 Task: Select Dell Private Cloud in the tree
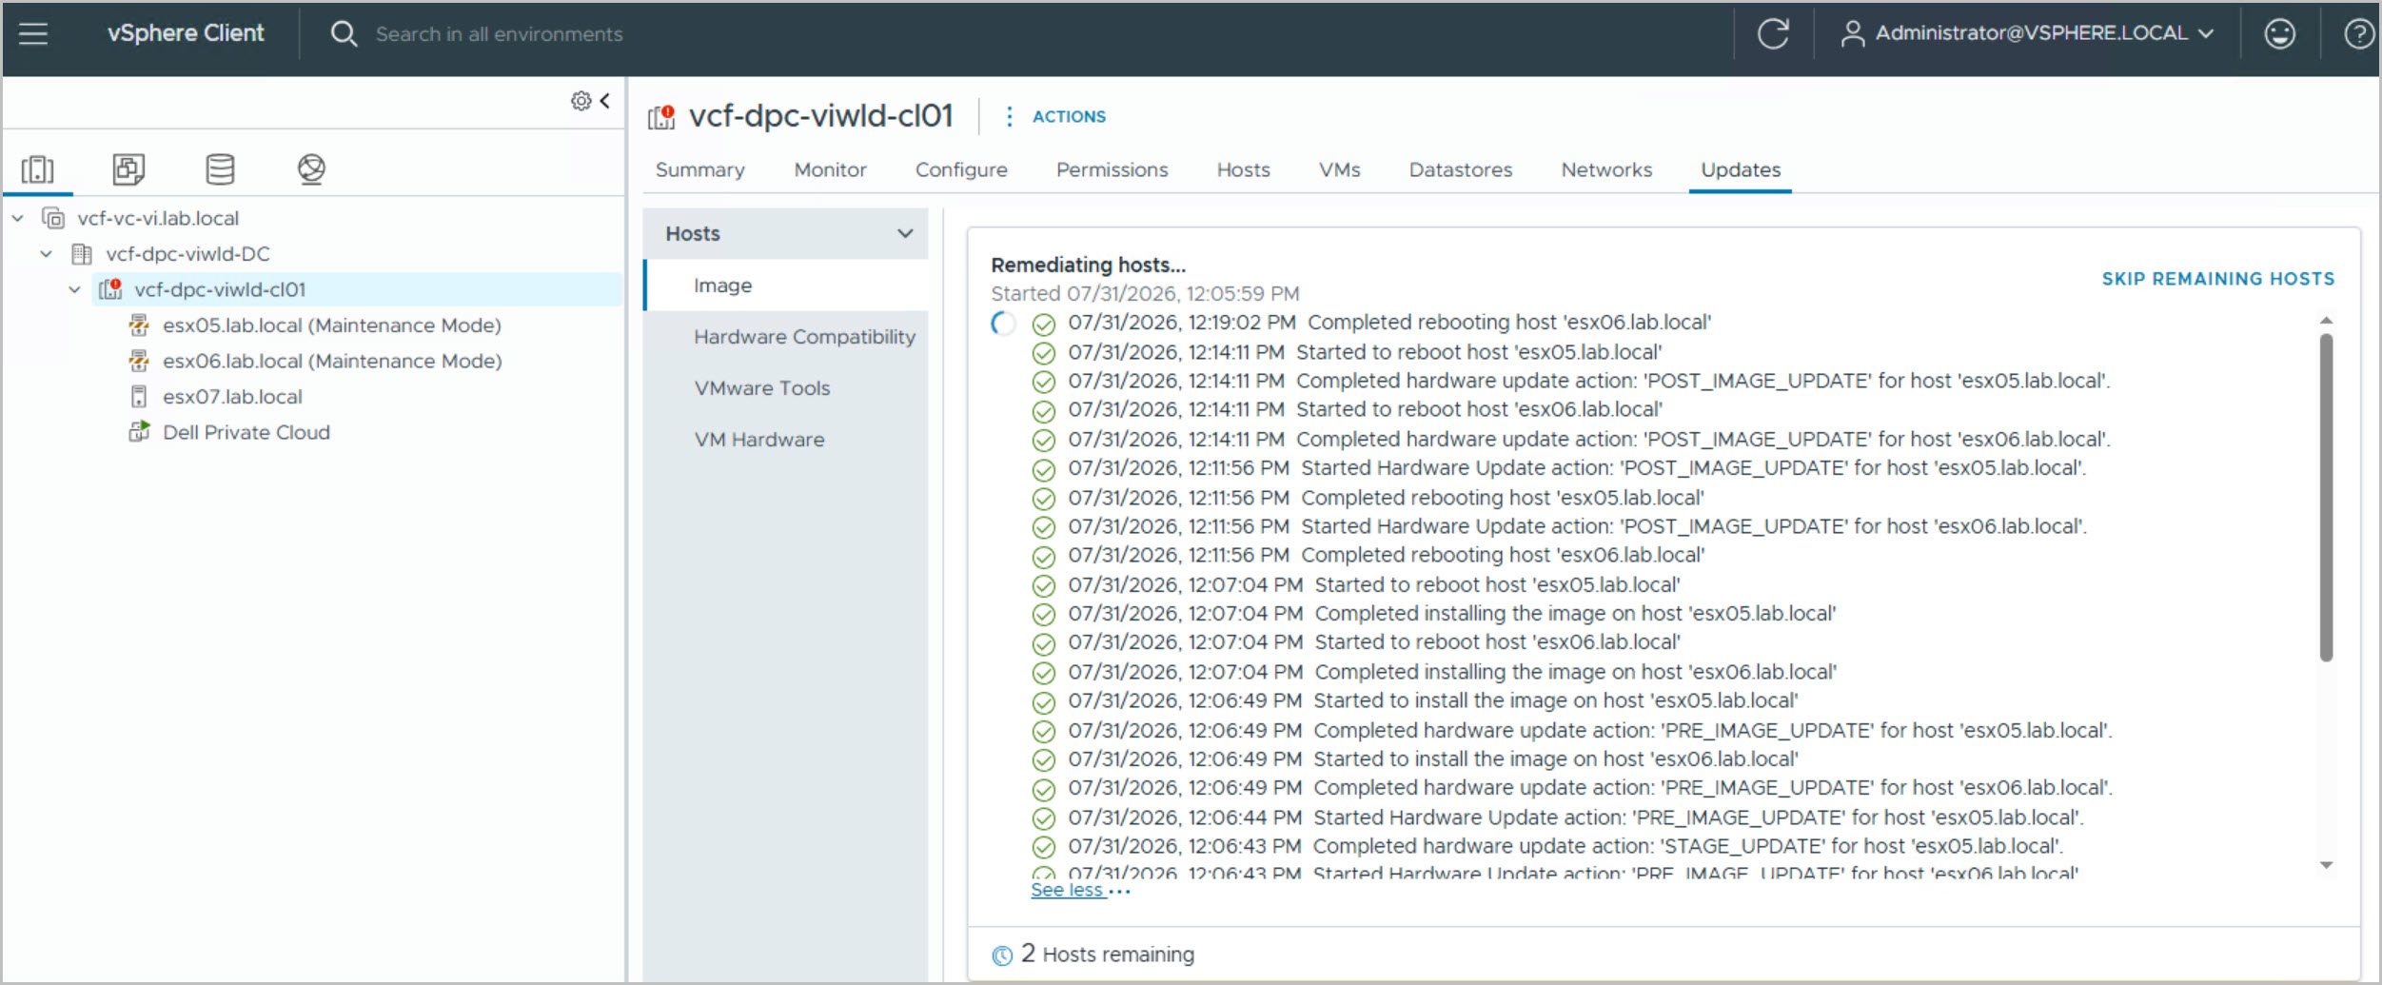tap(246, 432)
